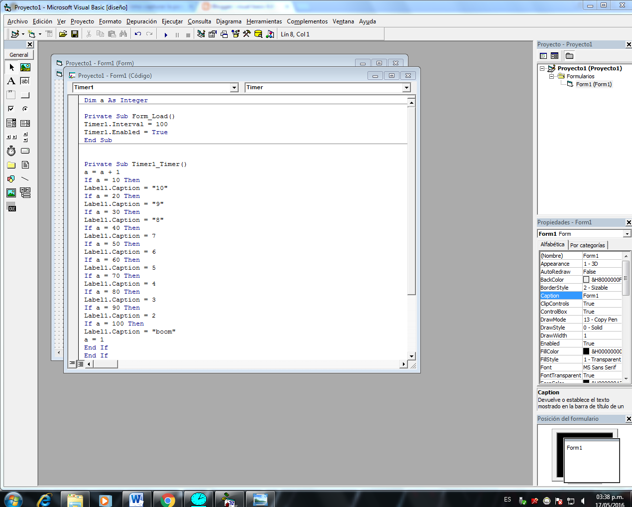Switch to the Por categorías tab
The image size is (632, 507).
coord(588,245)
